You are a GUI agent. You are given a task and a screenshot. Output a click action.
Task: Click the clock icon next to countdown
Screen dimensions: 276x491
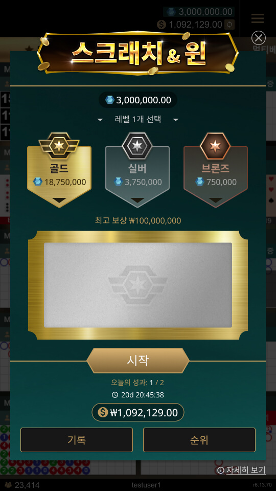pos(115,395)
